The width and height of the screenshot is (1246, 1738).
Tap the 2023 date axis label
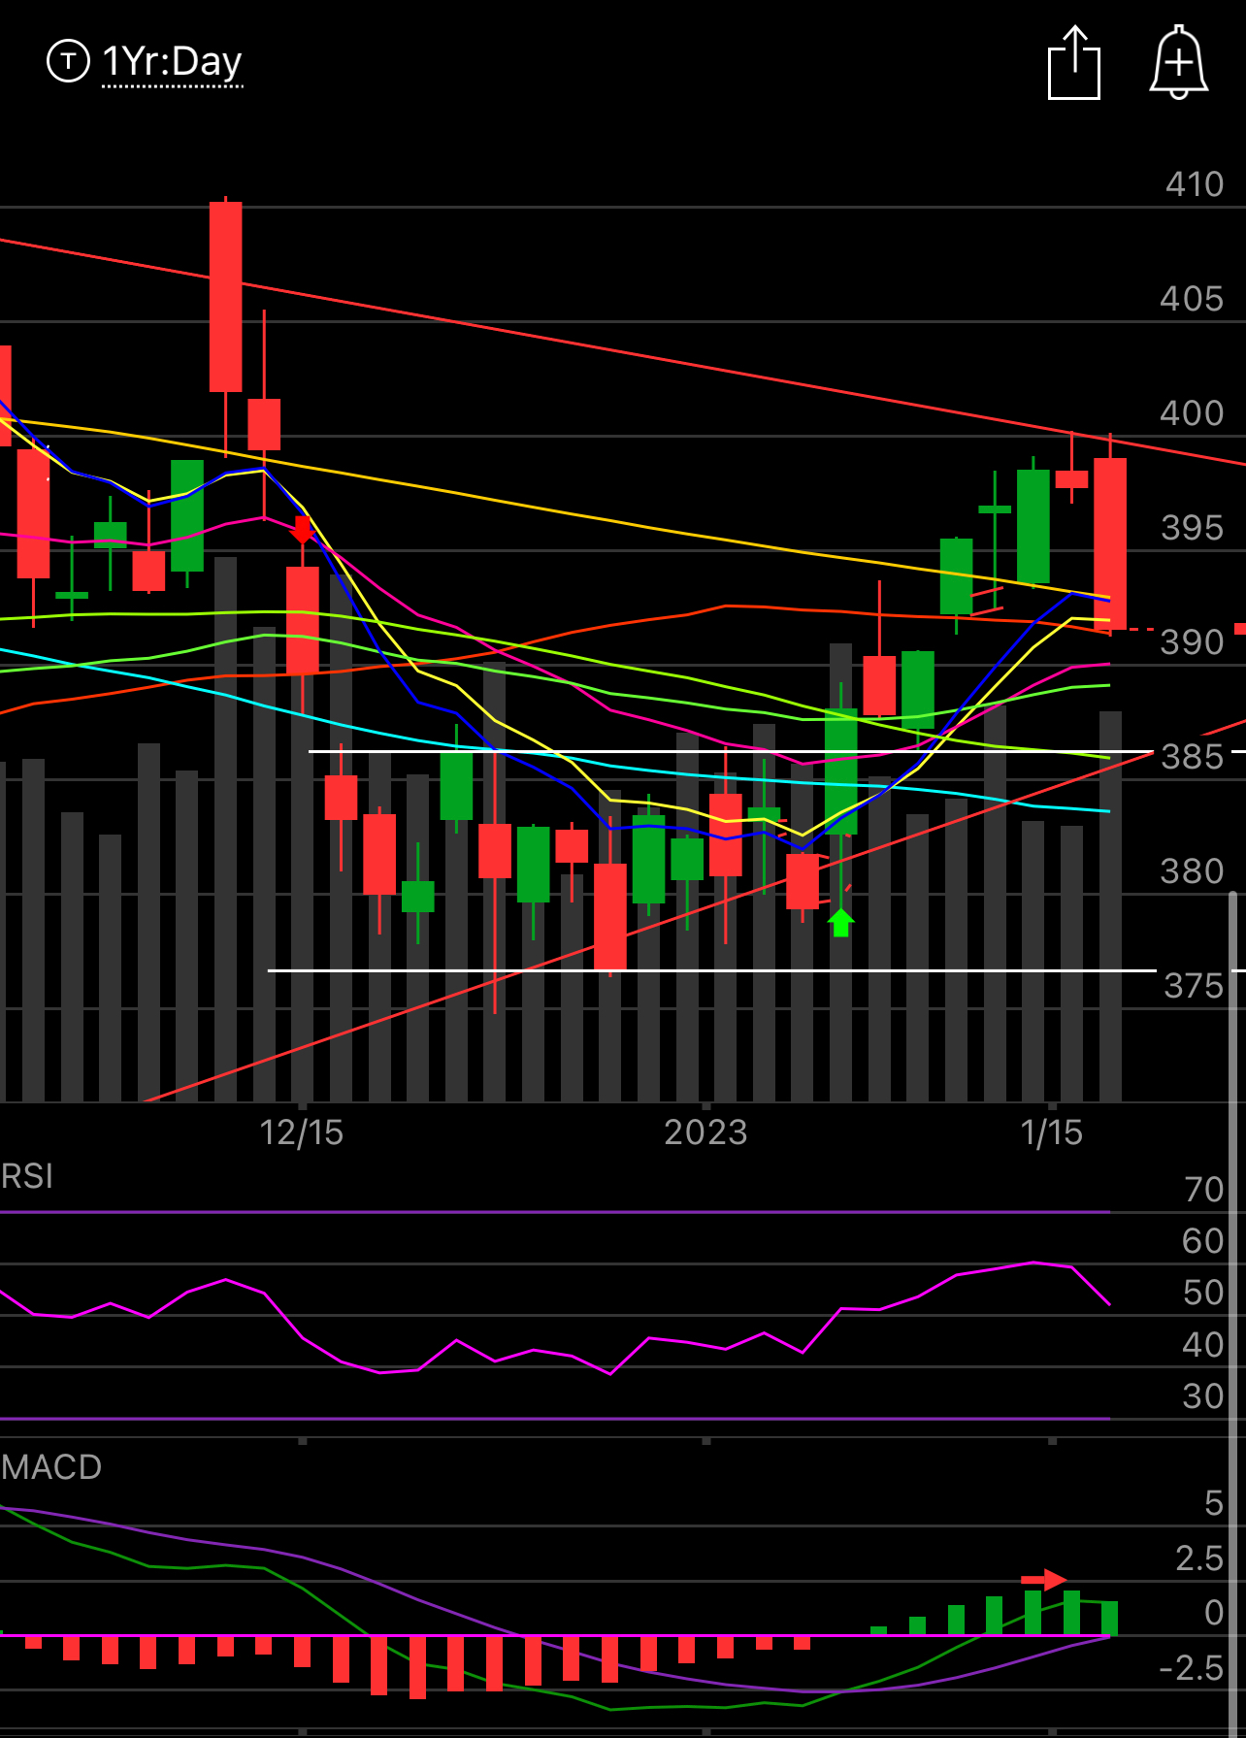705,1132
